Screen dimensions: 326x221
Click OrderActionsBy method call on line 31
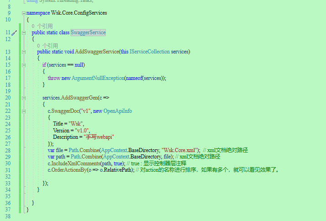pyautogui.click(x=69, y=170)
